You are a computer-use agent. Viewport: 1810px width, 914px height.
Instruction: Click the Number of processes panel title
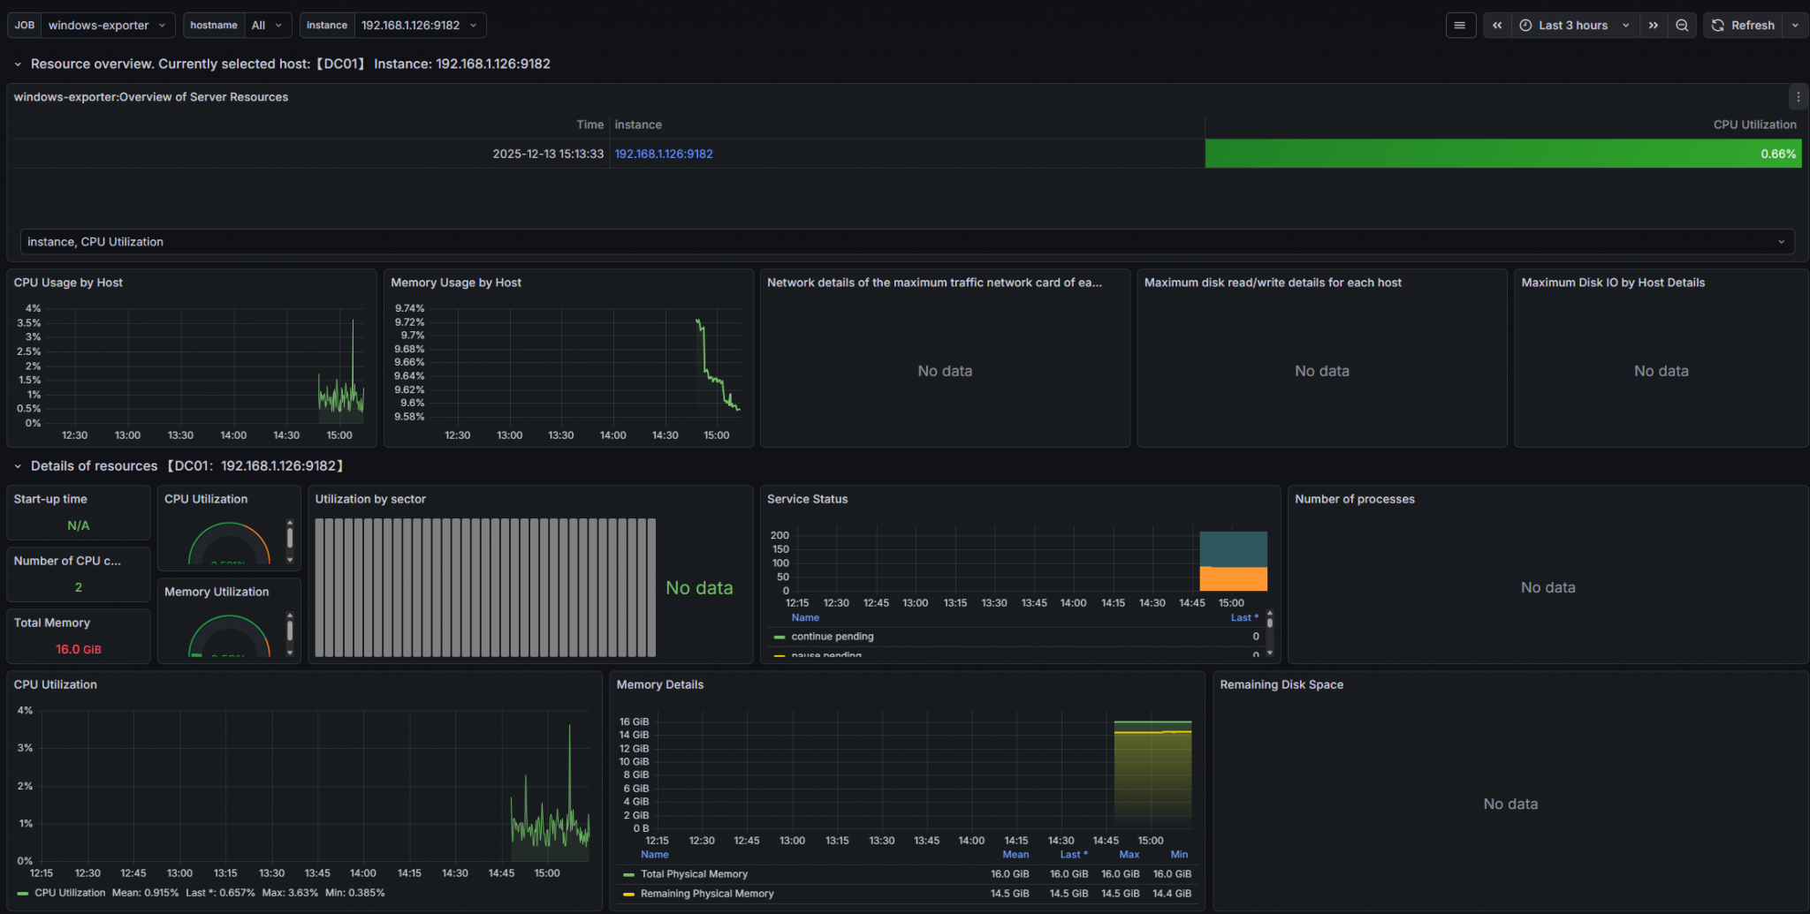click(1355, 499)
